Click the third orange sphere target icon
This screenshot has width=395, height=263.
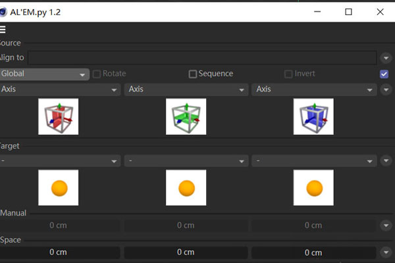(x=313, y=187)
